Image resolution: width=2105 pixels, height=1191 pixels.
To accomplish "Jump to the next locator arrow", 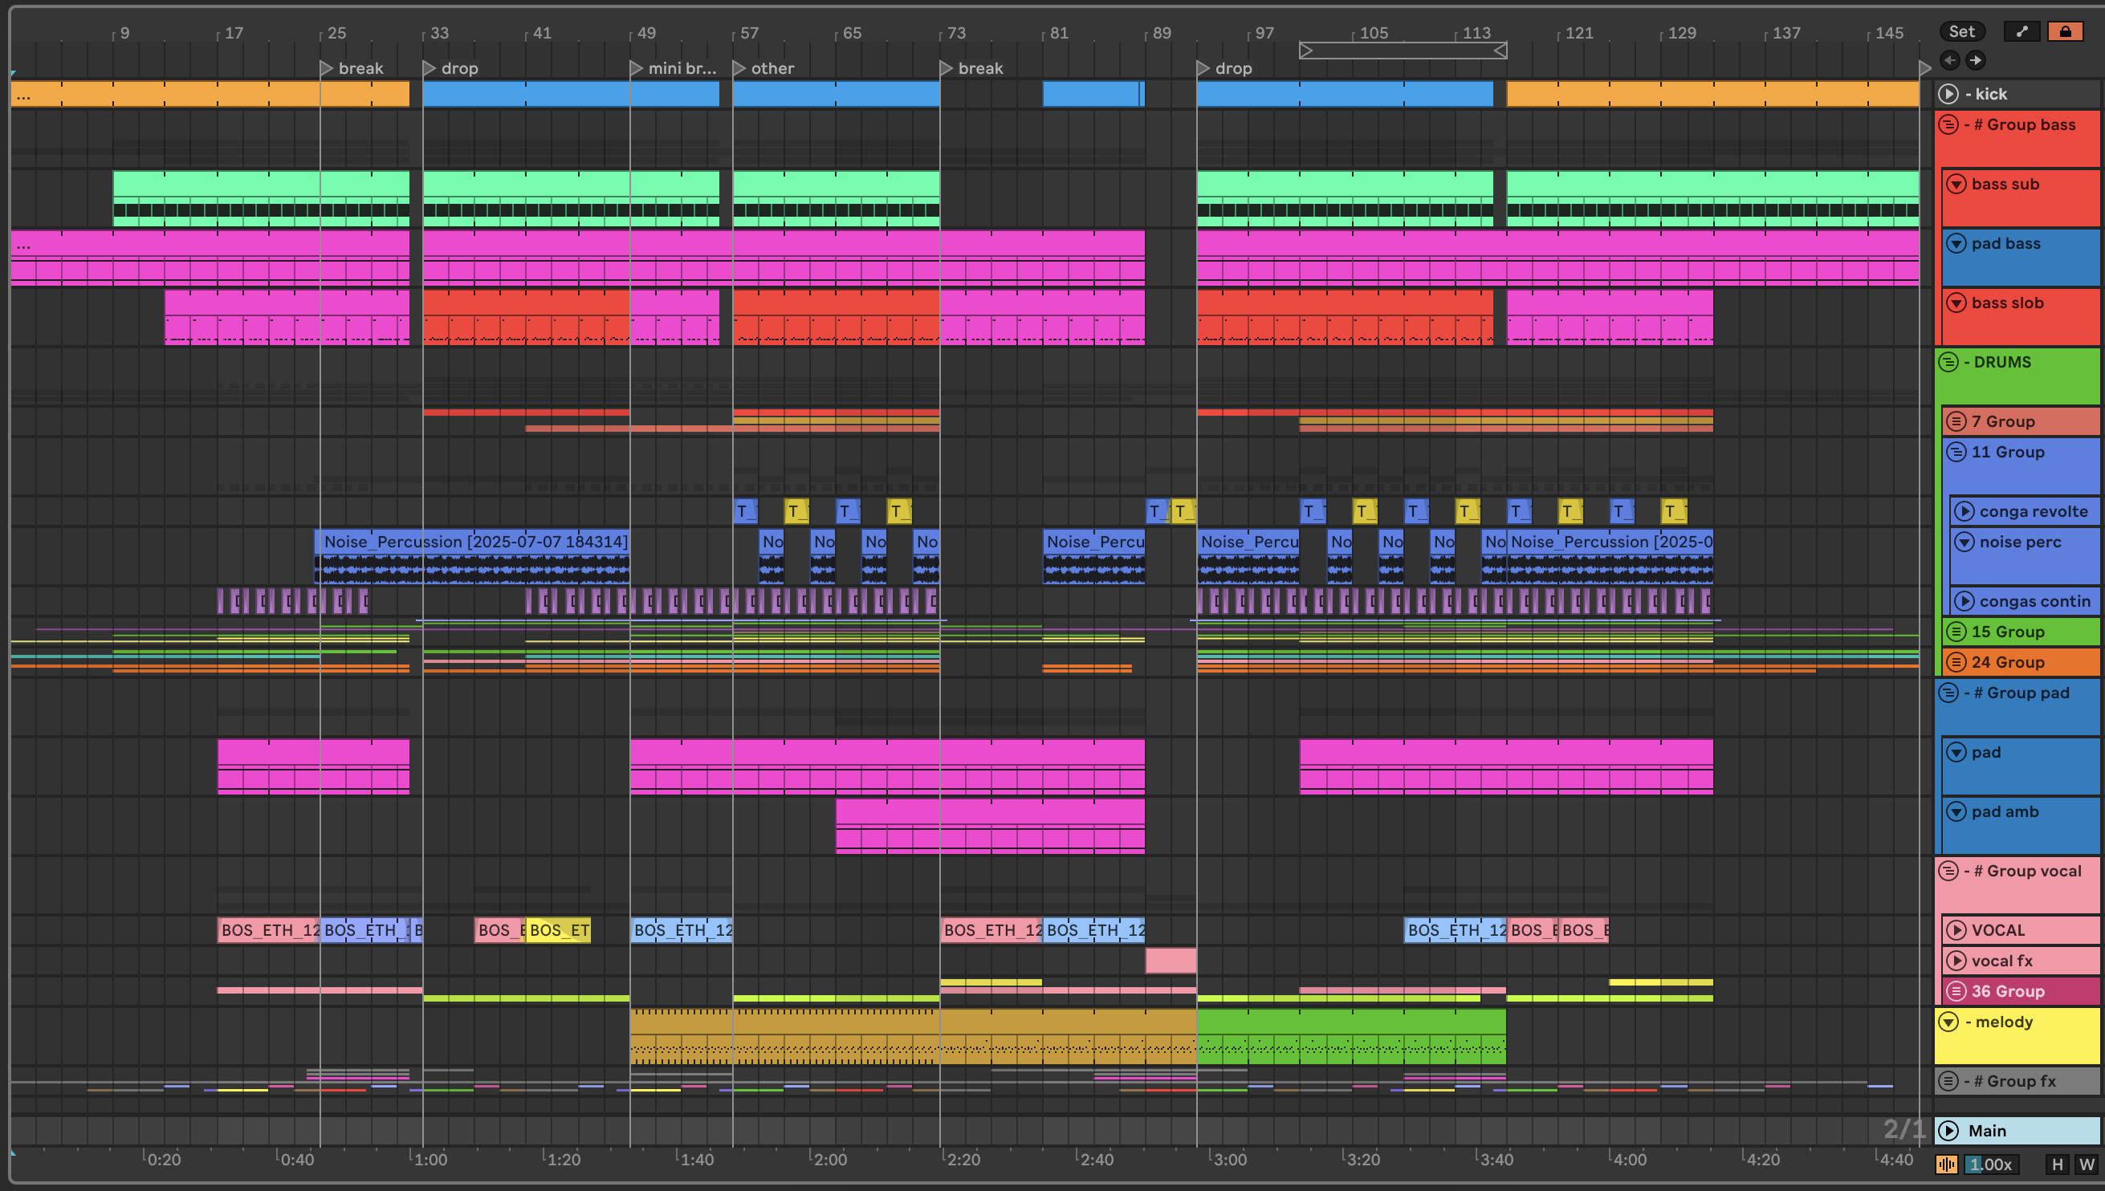I will (1976, 59).
